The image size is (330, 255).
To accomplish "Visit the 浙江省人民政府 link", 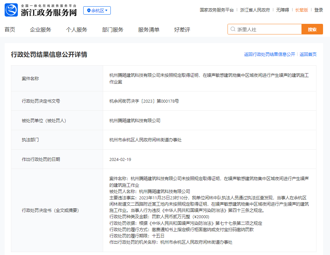I will point(255,10).
